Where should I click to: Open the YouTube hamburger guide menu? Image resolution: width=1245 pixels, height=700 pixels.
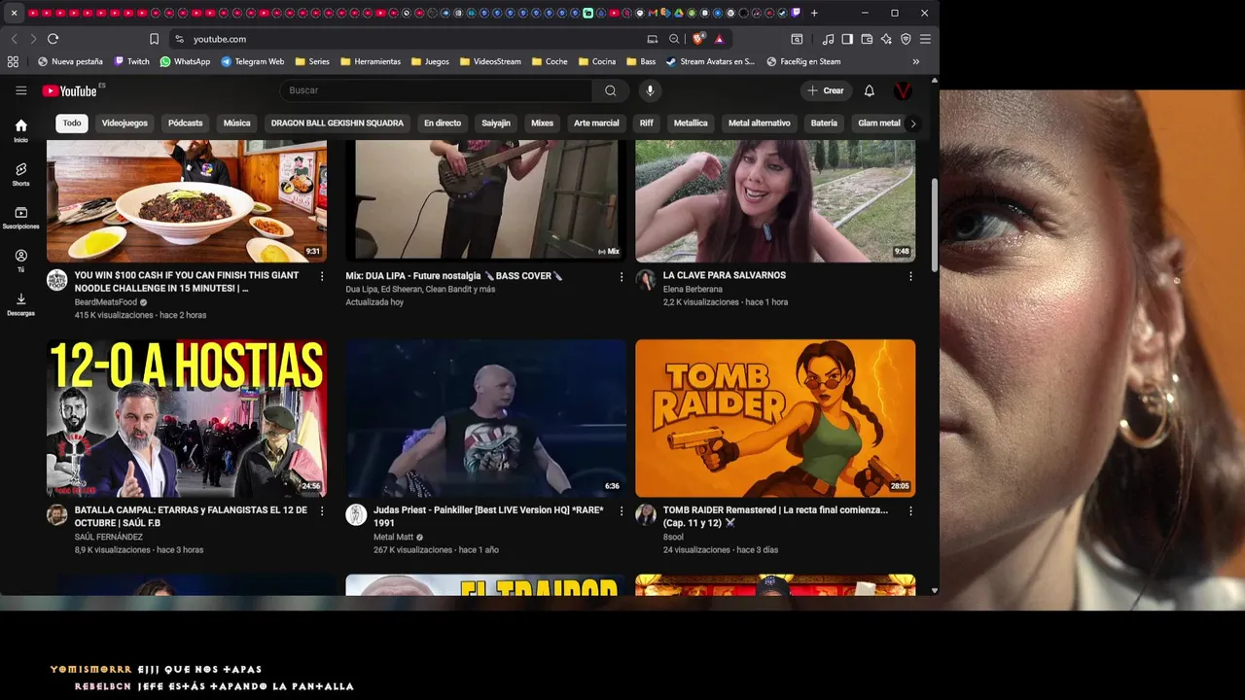click(x=20, y=90)
